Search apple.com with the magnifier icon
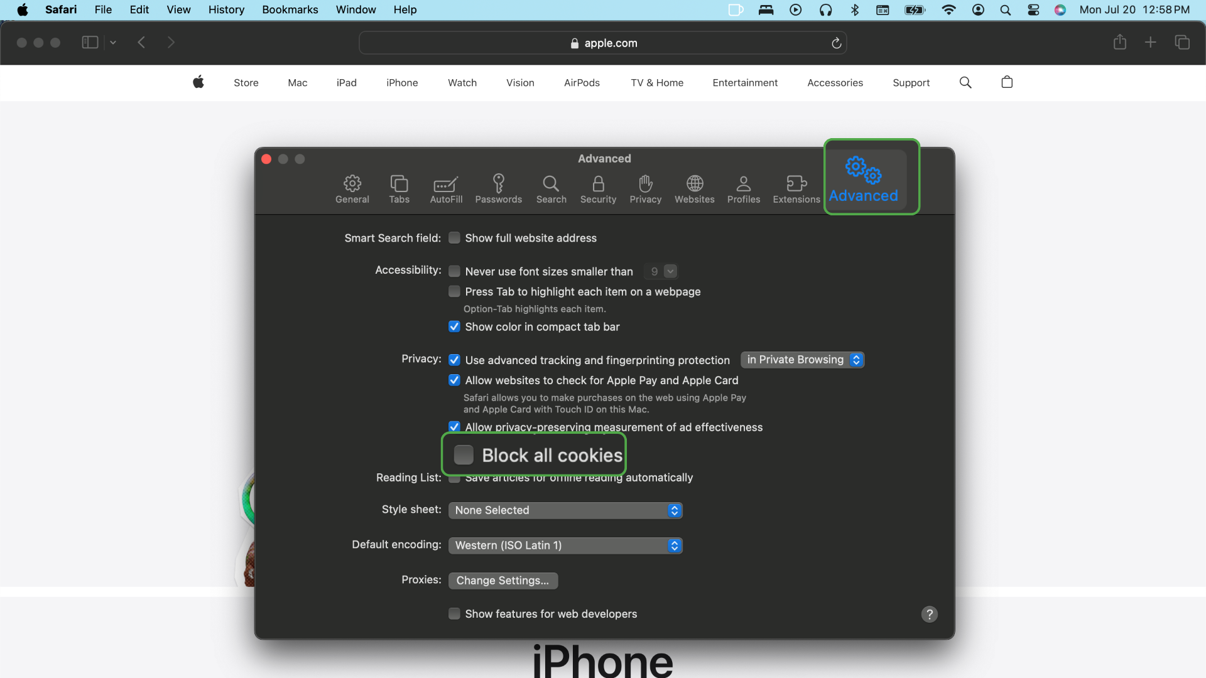Viewport: 1206px width, 678px height. point(965,82)
